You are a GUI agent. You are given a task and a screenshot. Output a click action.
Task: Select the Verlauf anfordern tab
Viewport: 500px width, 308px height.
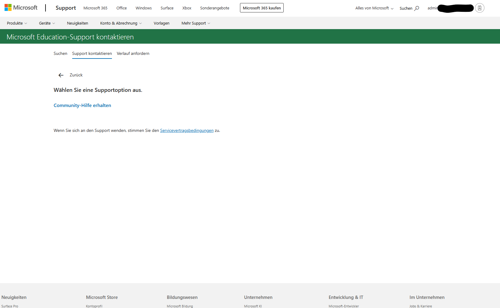(133, 53)
